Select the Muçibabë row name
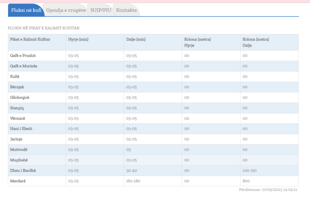The image size is (310, 204). pyautogui.click(x=19, y=160)
